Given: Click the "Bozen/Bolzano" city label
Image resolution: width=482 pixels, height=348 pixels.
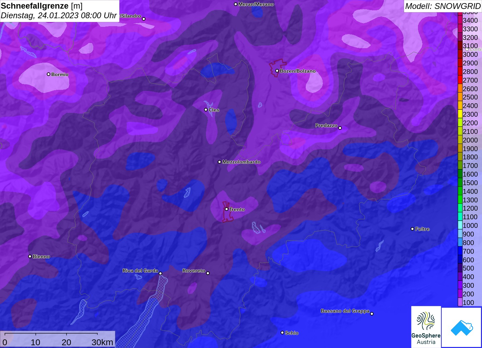Looking at the screenshot, I should [x=298, y=71].
